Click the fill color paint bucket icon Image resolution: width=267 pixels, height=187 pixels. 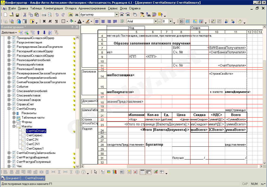coord(72,21)
